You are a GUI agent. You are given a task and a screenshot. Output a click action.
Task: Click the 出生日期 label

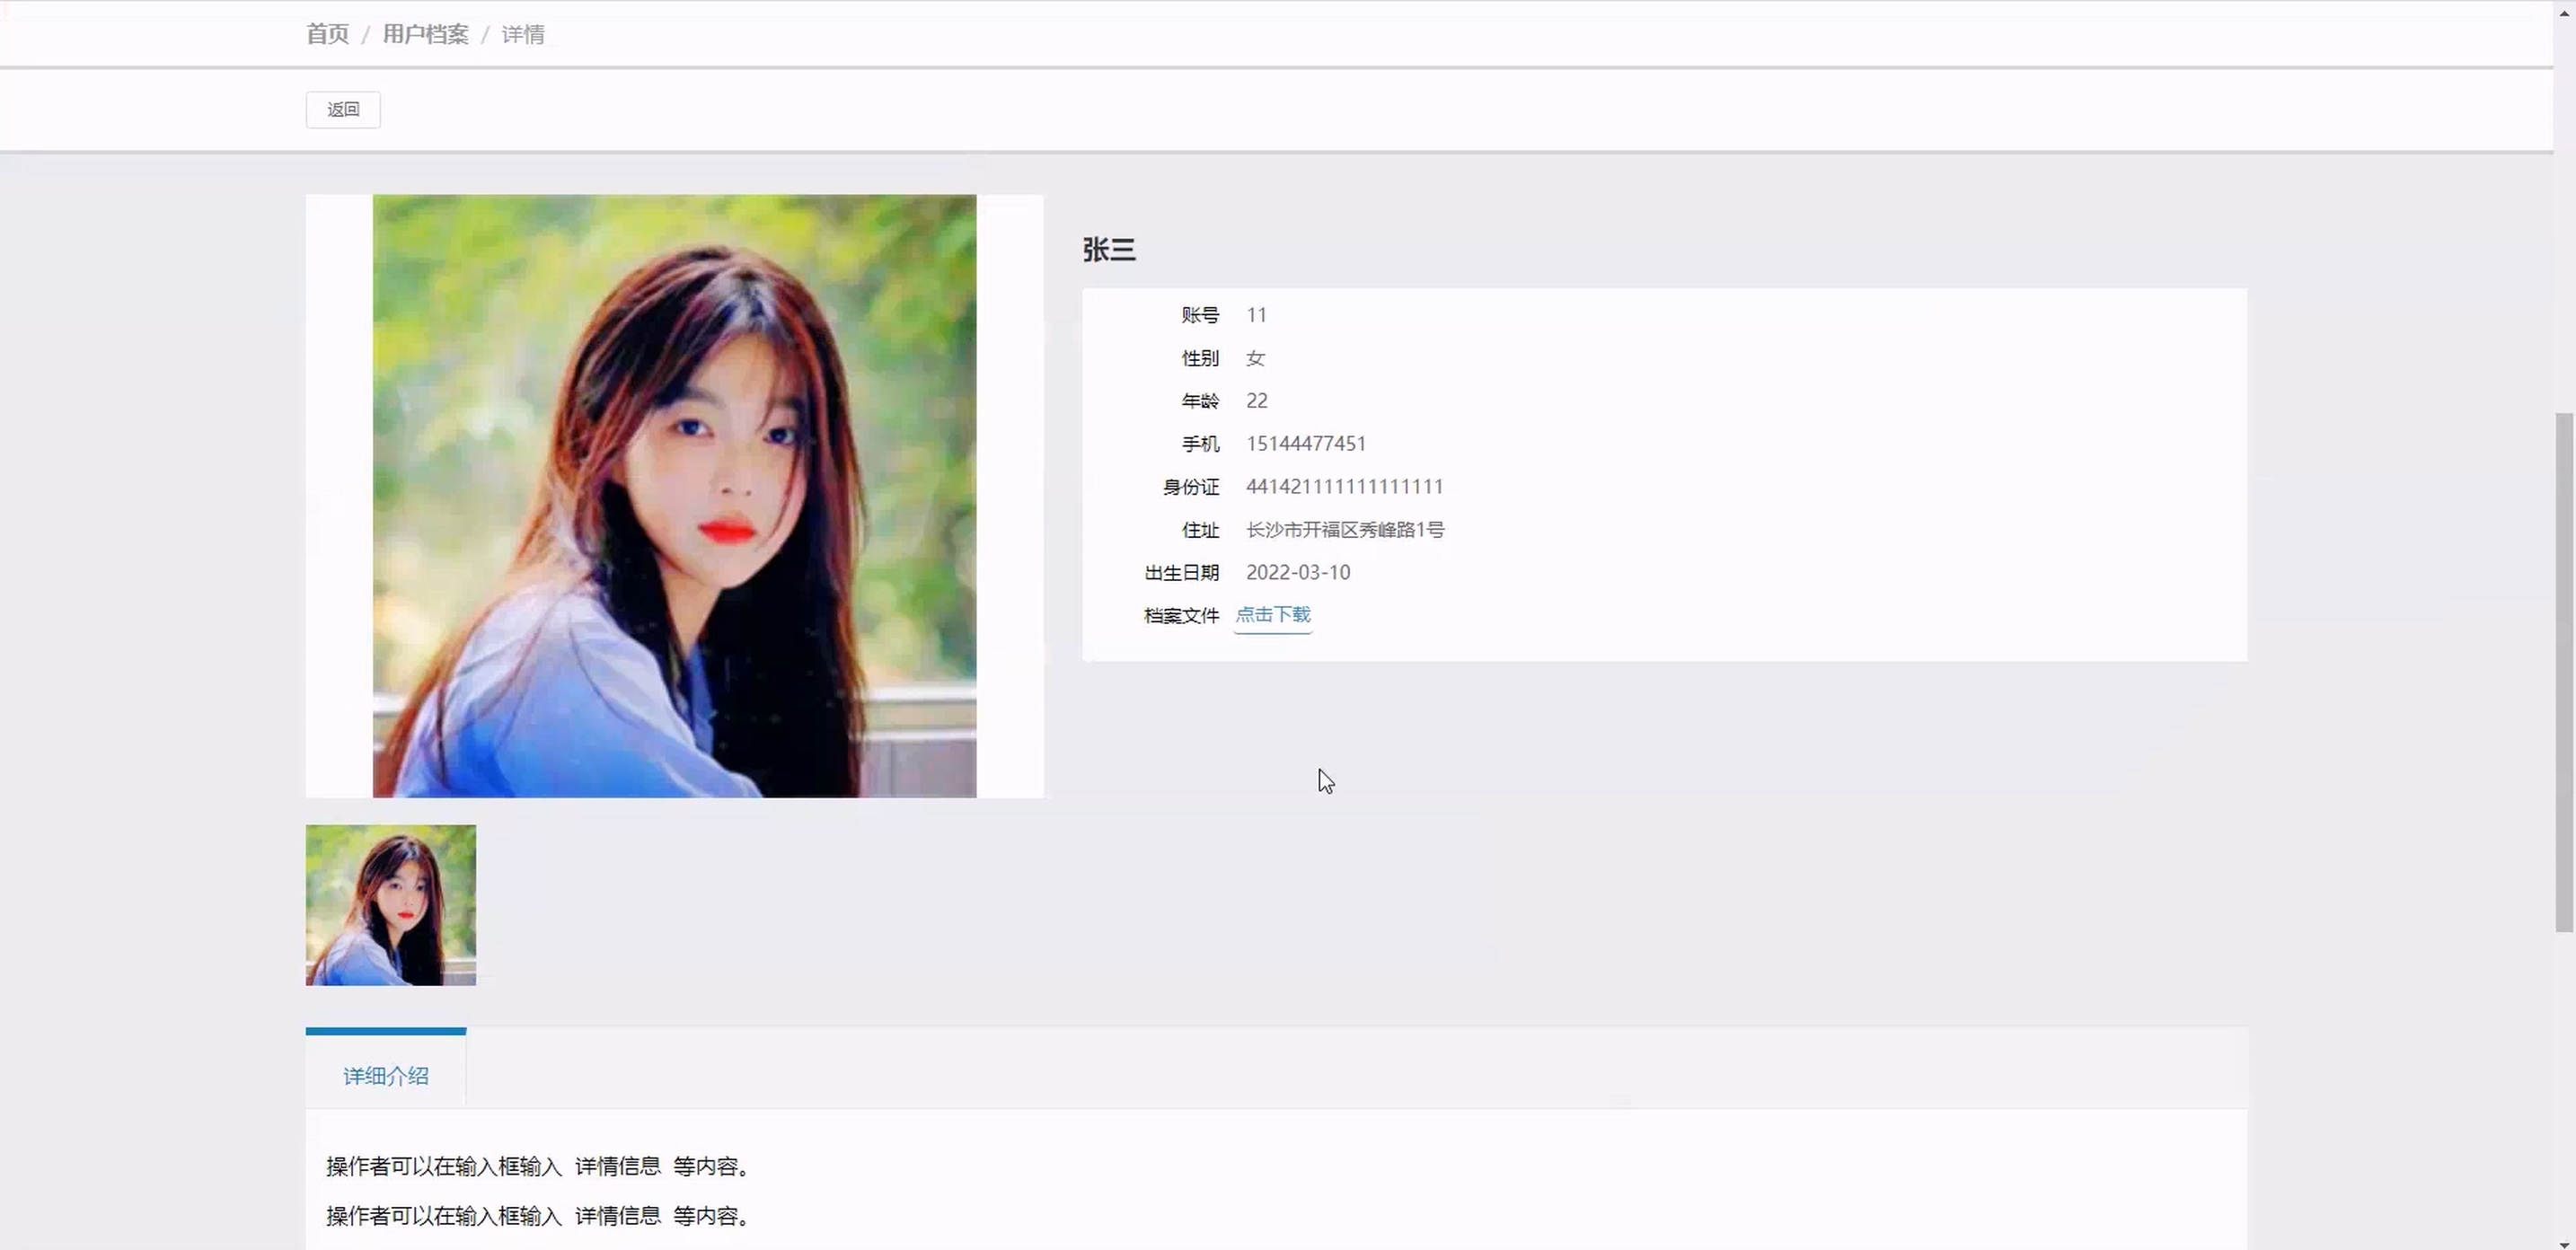tap(1182, 573)
